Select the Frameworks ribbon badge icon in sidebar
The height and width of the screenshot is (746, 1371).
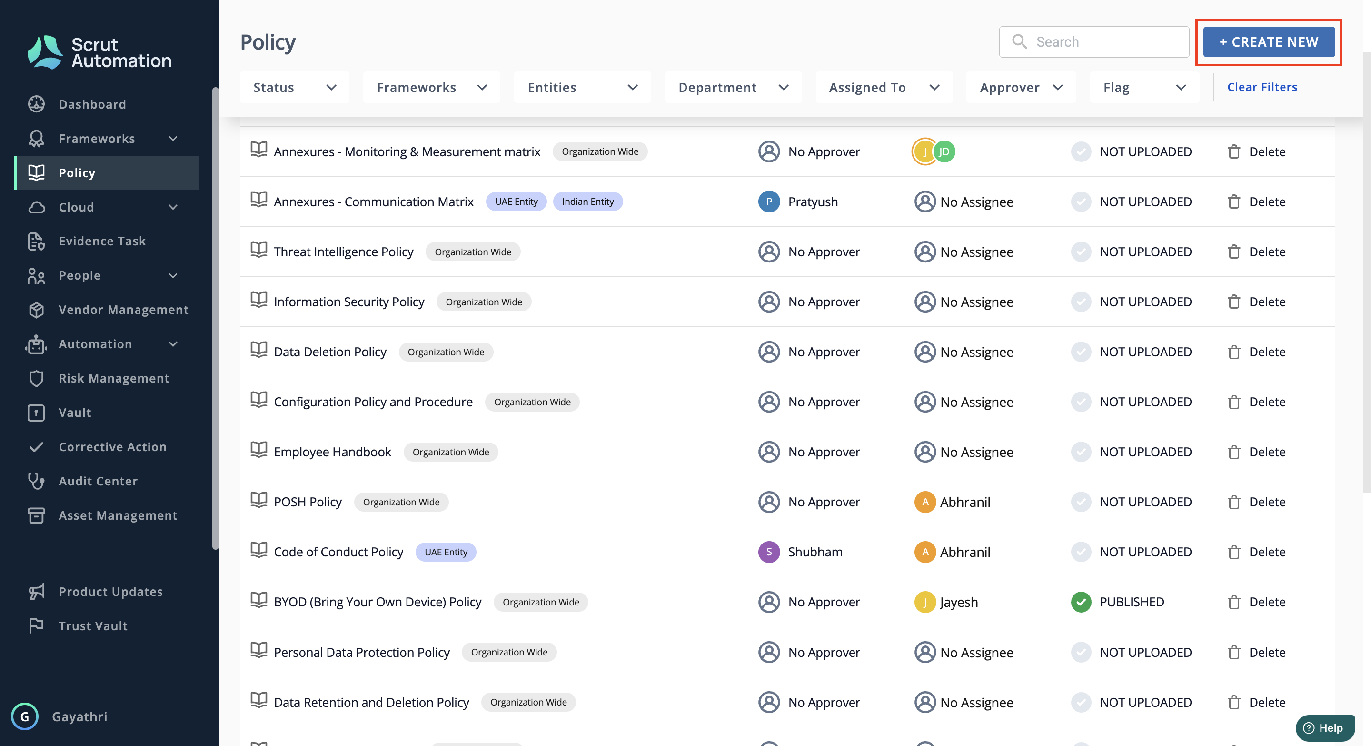point(36,139)
